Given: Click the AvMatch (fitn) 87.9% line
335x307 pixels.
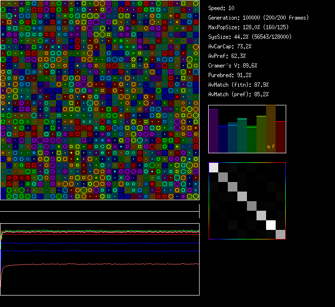Looking at the screenshot, I should coord(238,85).
